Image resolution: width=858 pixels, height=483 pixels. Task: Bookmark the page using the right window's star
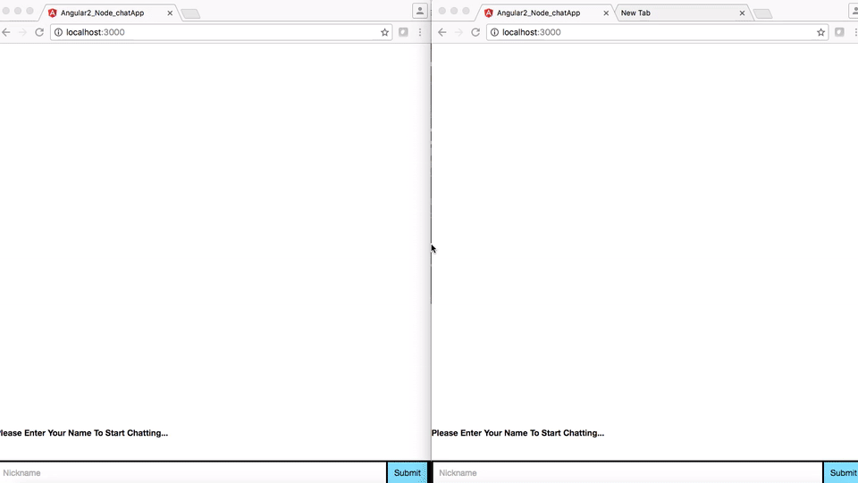(820, 32)
